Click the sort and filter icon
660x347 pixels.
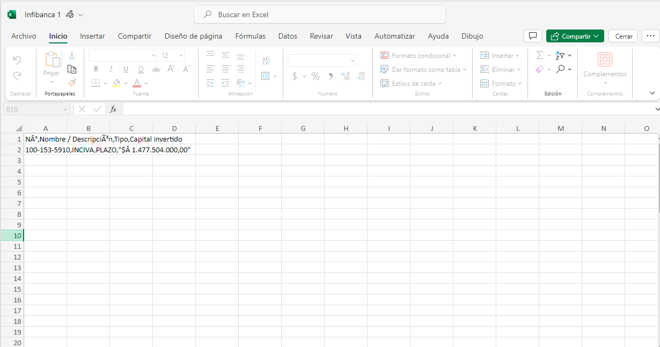(x=560, y=55)
